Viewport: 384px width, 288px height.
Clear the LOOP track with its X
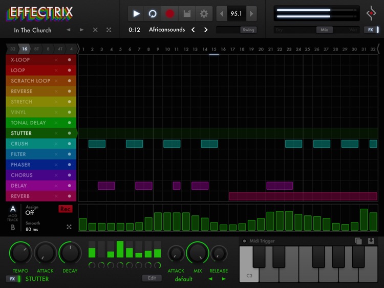[56, 71]
